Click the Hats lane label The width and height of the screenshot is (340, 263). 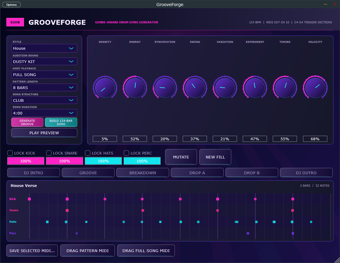[x=13, y=221]
